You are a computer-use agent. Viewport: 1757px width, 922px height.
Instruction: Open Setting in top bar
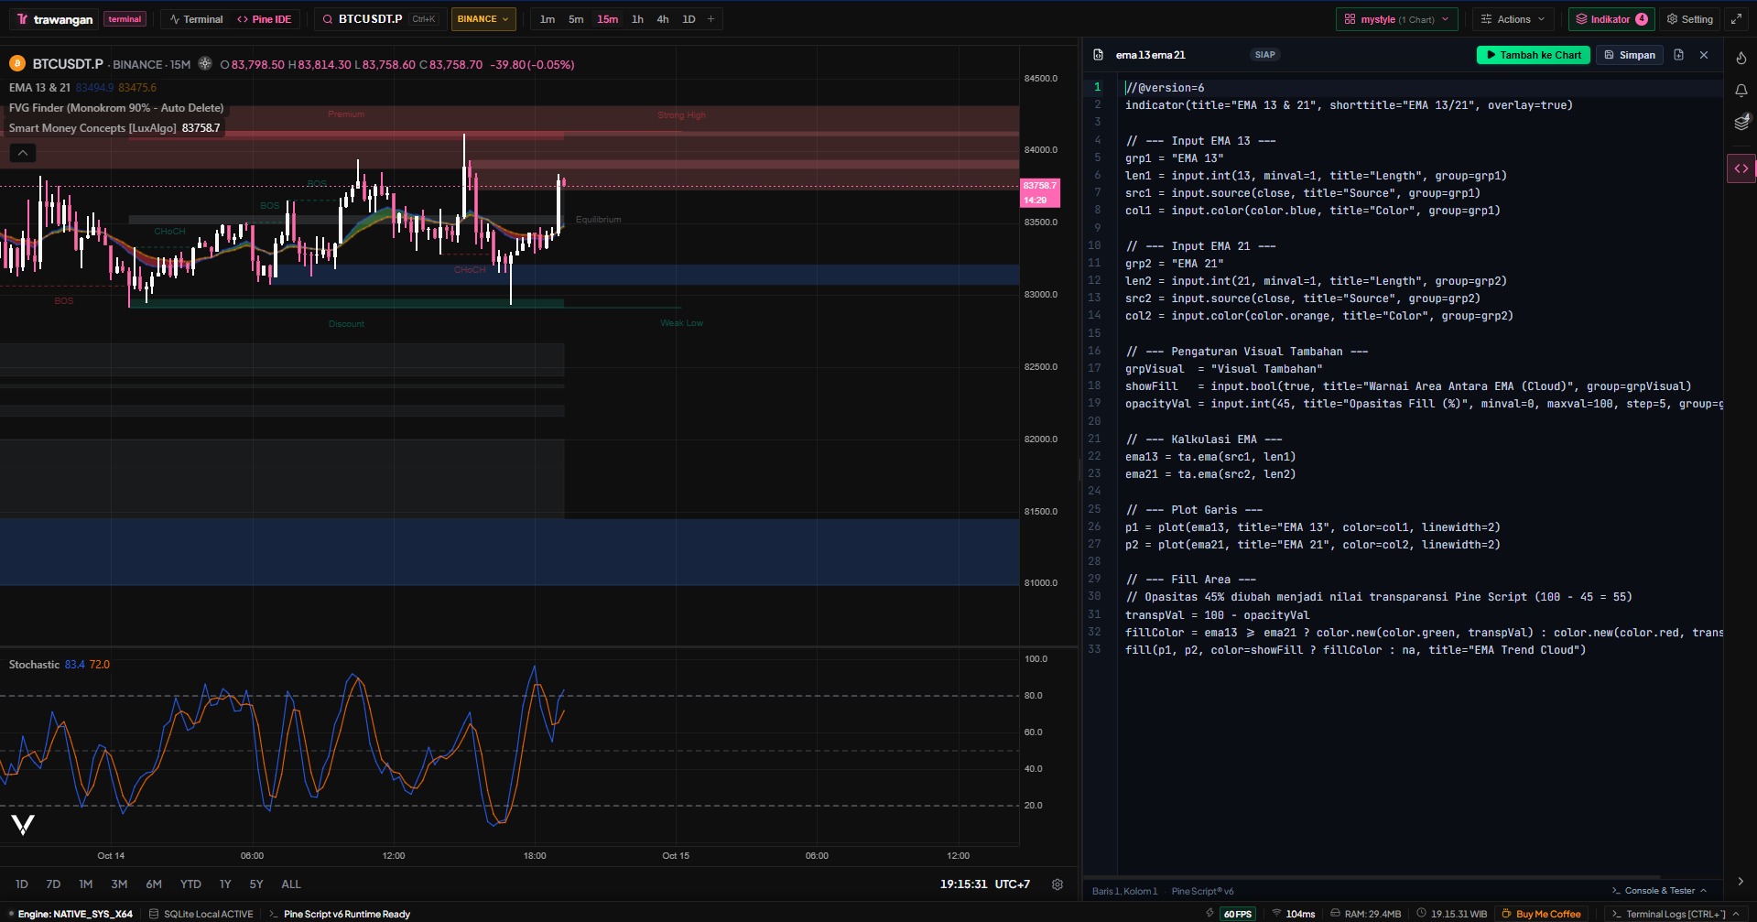(x=1689, y=19)
